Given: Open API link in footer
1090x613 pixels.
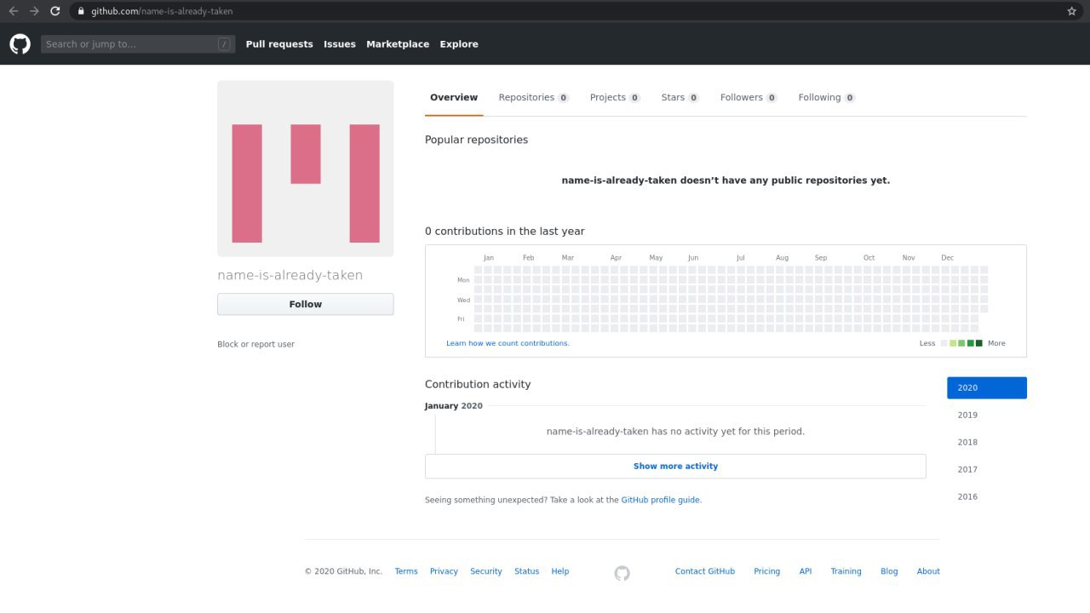Looking at the screenshot, I should click(806, 571).
